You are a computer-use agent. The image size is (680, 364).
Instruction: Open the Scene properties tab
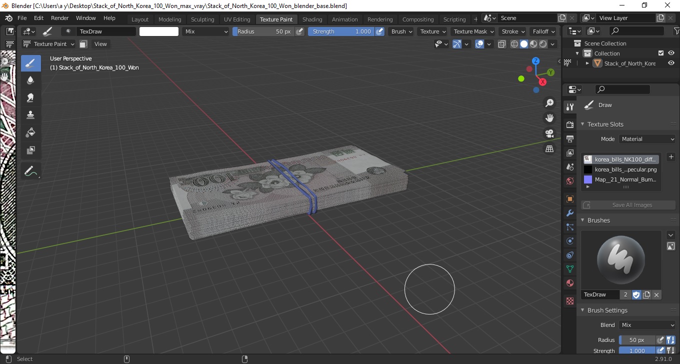pos(569,167)
